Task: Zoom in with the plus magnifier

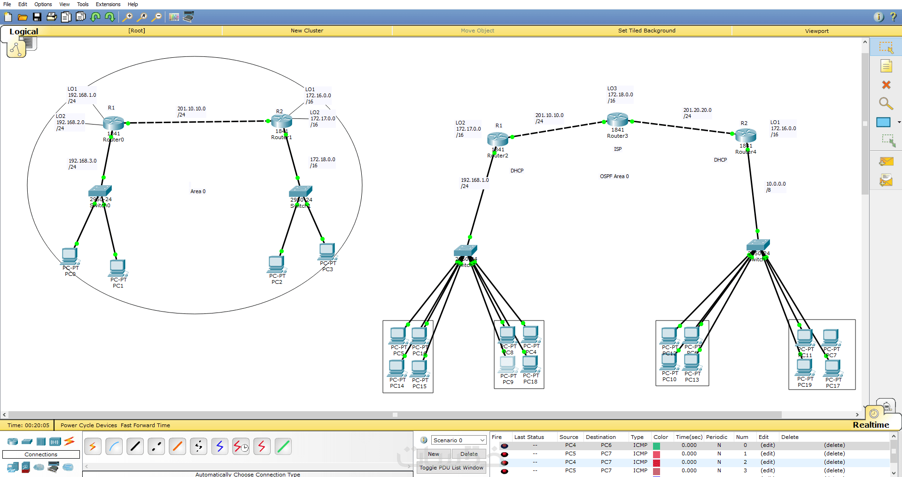Action: [127, 17]
